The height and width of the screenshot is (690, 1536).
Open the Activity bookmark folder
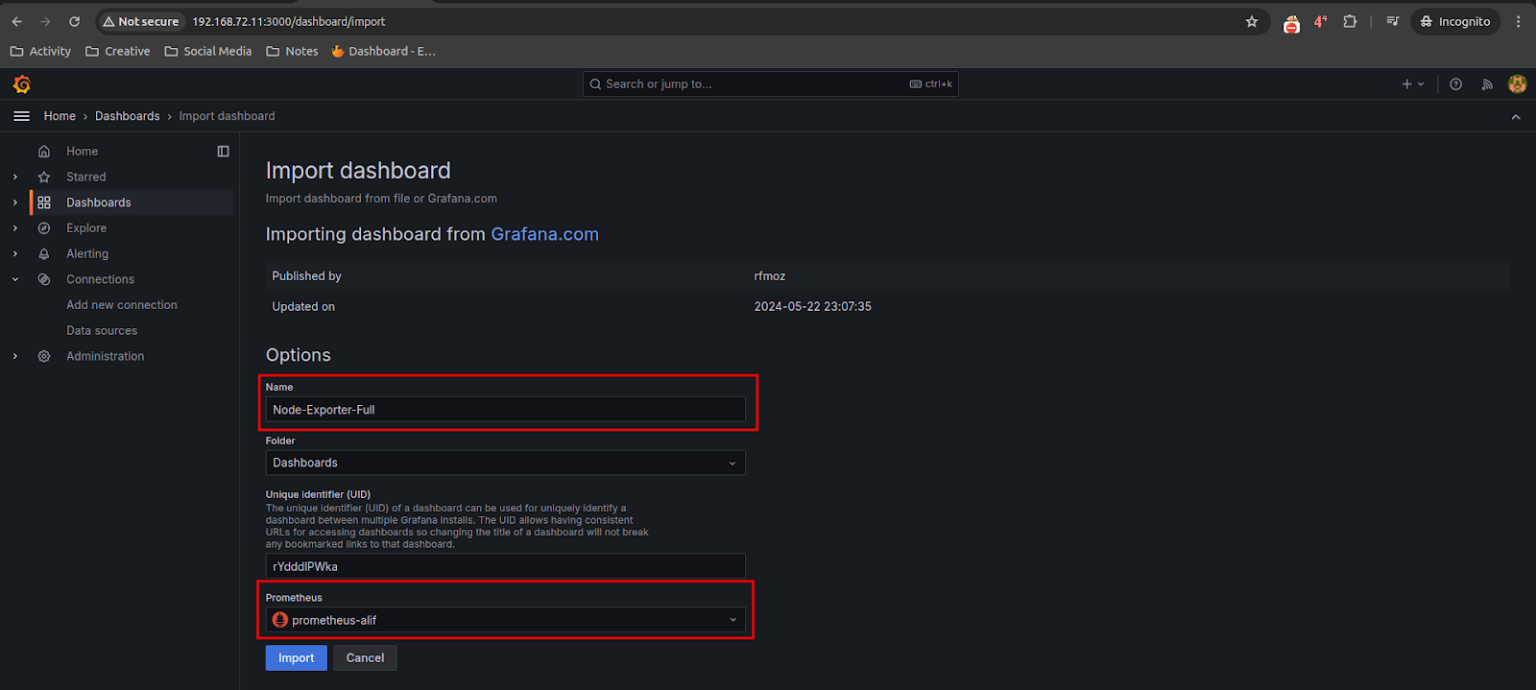(x=40, y=52)
